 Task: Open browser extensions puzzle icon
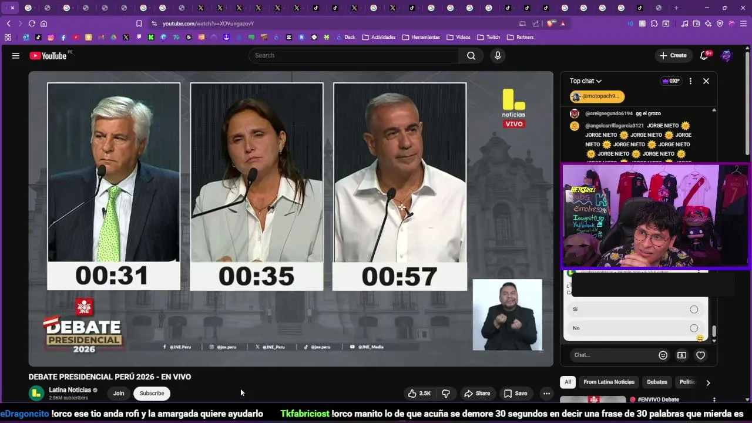654,23
